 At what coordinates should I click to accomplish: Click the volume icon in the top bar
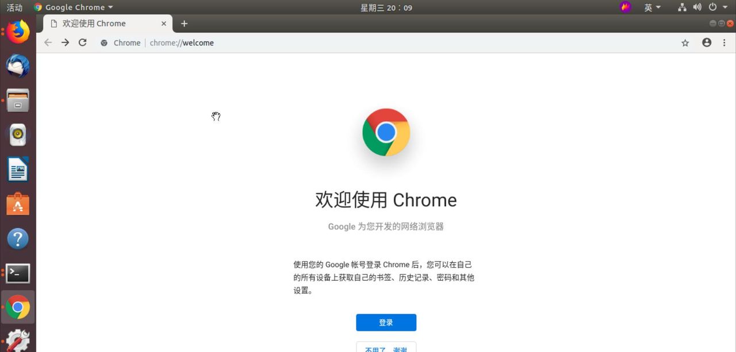click(x=697, y=7)
